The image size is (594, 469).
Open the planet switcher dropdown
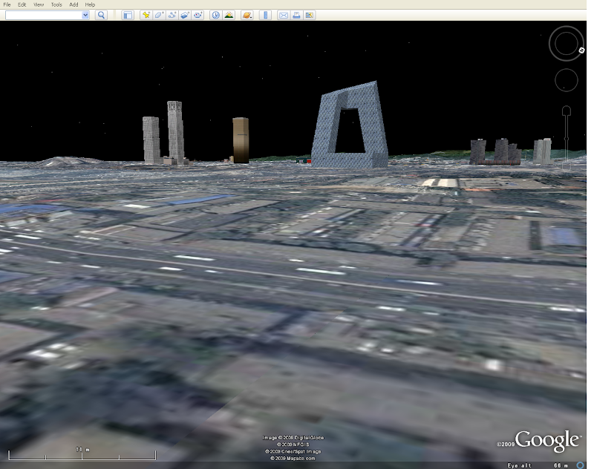247,15
